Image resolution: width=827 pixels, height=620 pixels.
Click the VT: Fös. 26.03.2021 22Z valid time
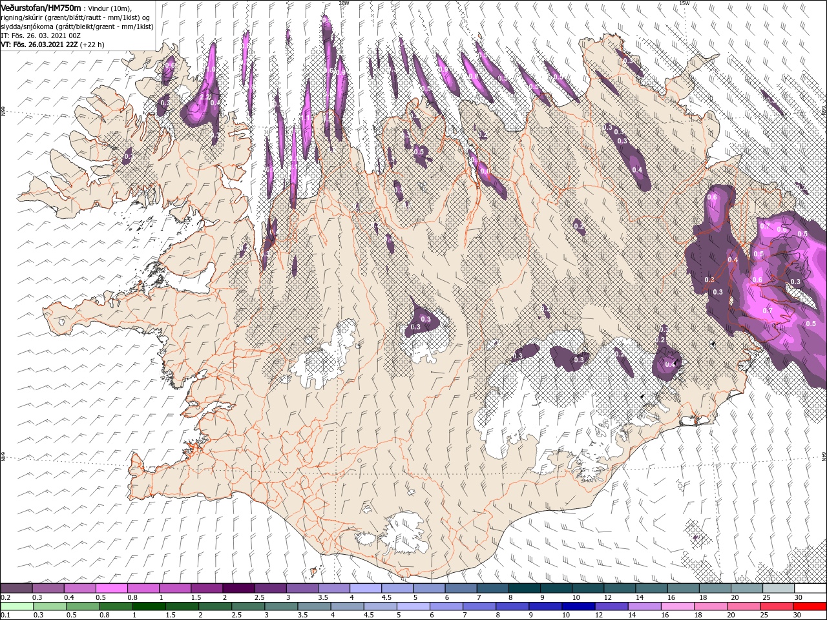39,45
